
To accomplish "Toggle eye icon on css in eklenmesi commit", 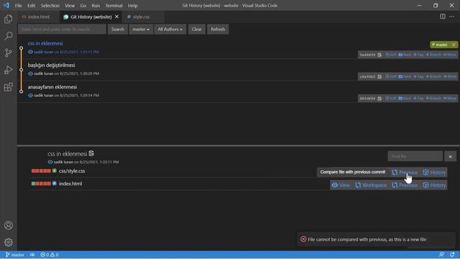I will (30, 52).
